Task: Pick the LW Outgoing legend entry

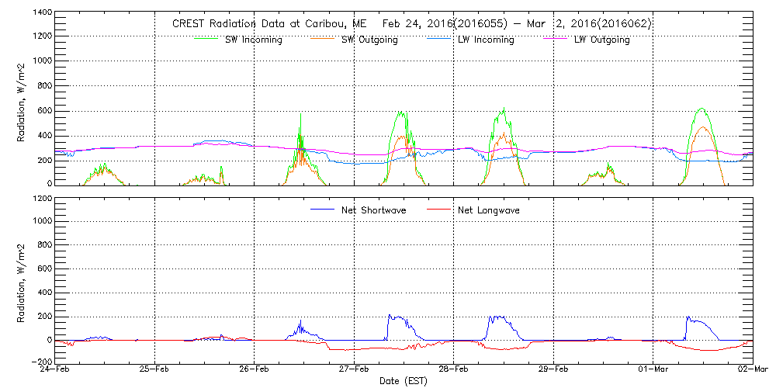Action: click(x=602, y=40)
